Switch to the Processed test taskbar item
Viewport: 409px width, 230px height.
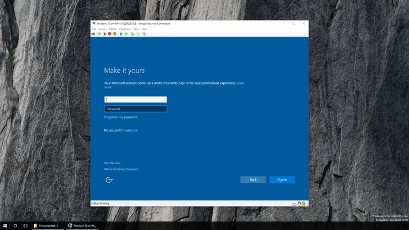[48, 226]
